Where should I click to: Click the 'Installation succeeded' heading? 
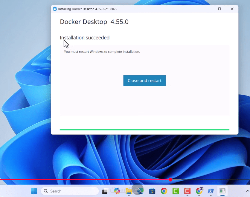pos(85,38)
